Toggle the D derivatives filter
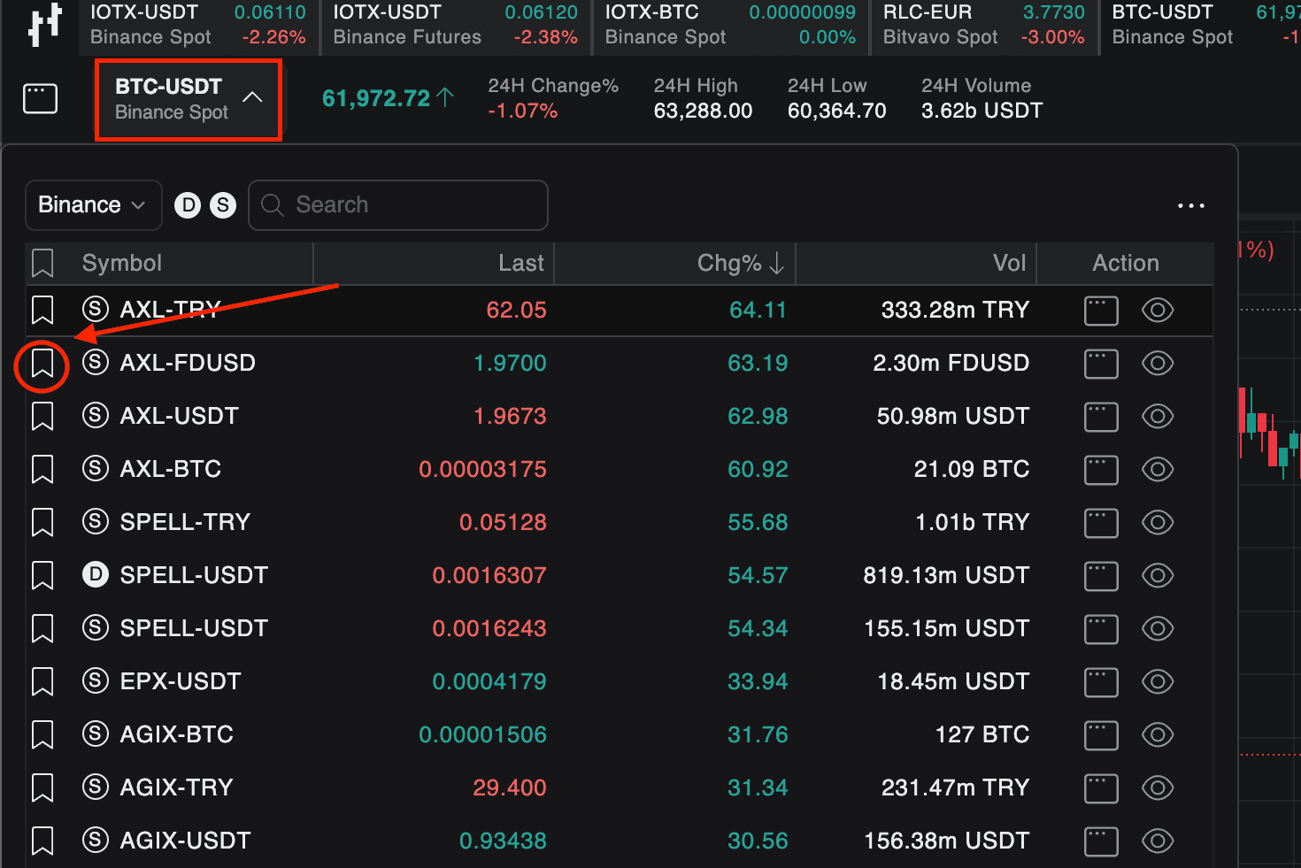The width and height of the screenshot is (1301, 868). tap(188, 205)
